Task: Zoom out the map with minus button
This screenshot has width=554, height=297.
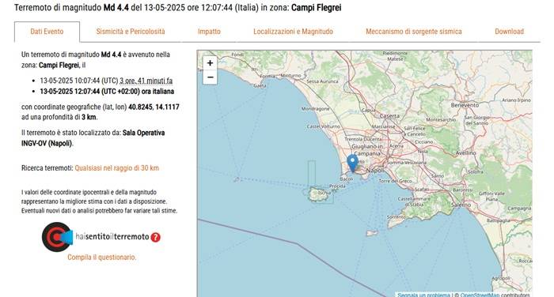Action: coord(211,77)
